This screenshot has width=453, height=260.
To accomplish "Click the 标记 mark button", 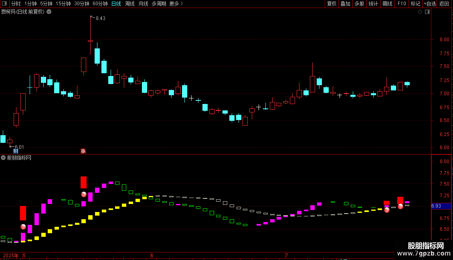I will tap(415, 4).
